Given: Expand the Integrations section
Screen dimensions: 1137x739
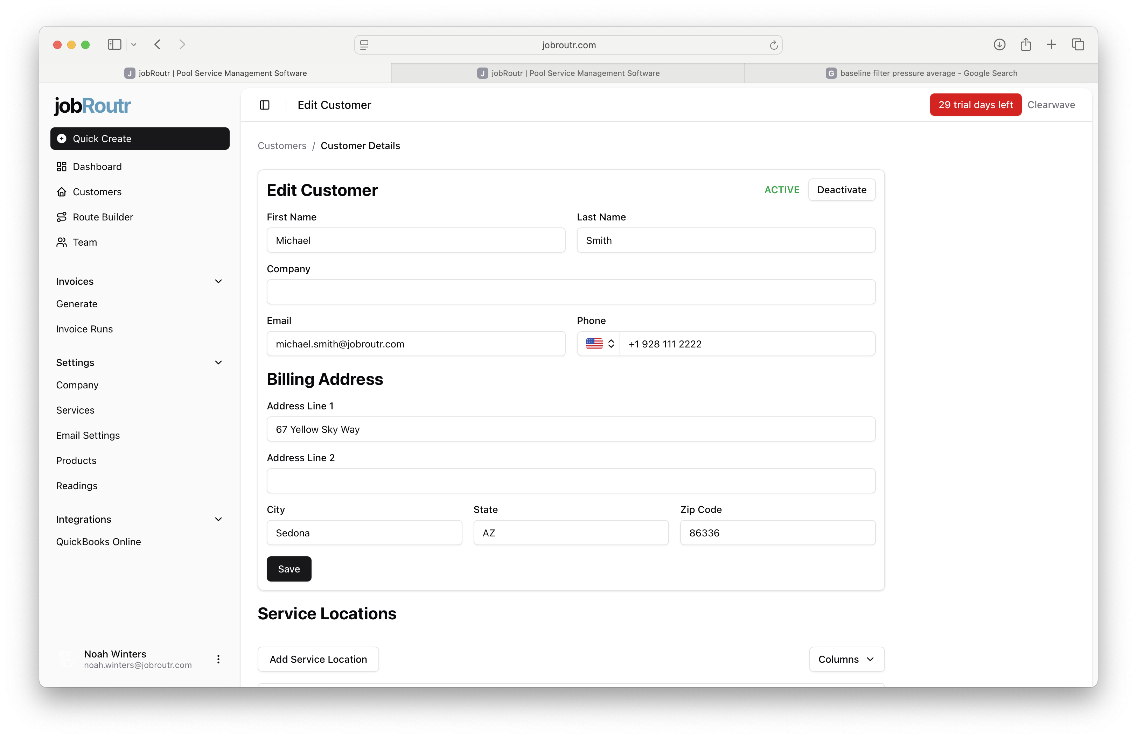Looking at the screenshot, I should point(218,519).
